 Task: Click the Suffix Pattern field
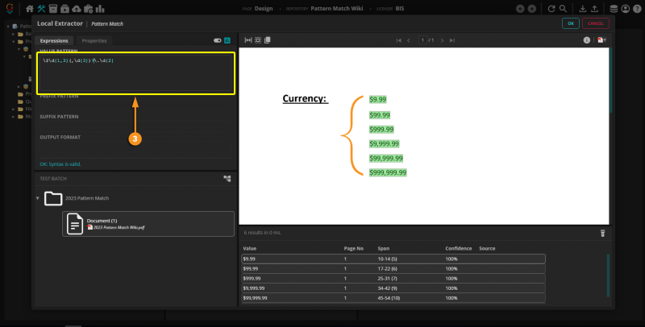[135, 125]
